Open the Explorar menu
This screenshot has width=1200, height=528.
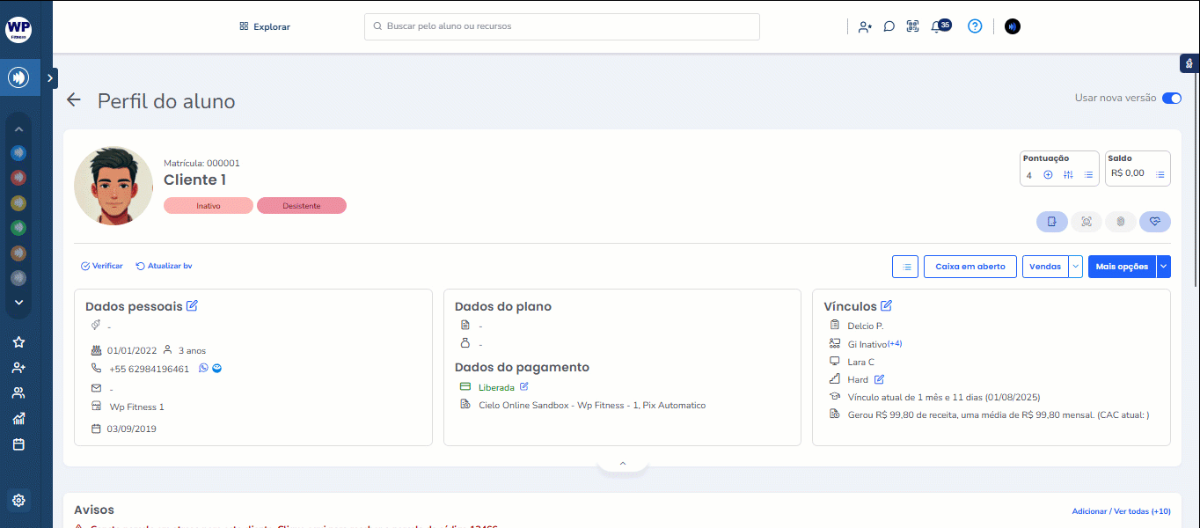click(x=265, y=26)
